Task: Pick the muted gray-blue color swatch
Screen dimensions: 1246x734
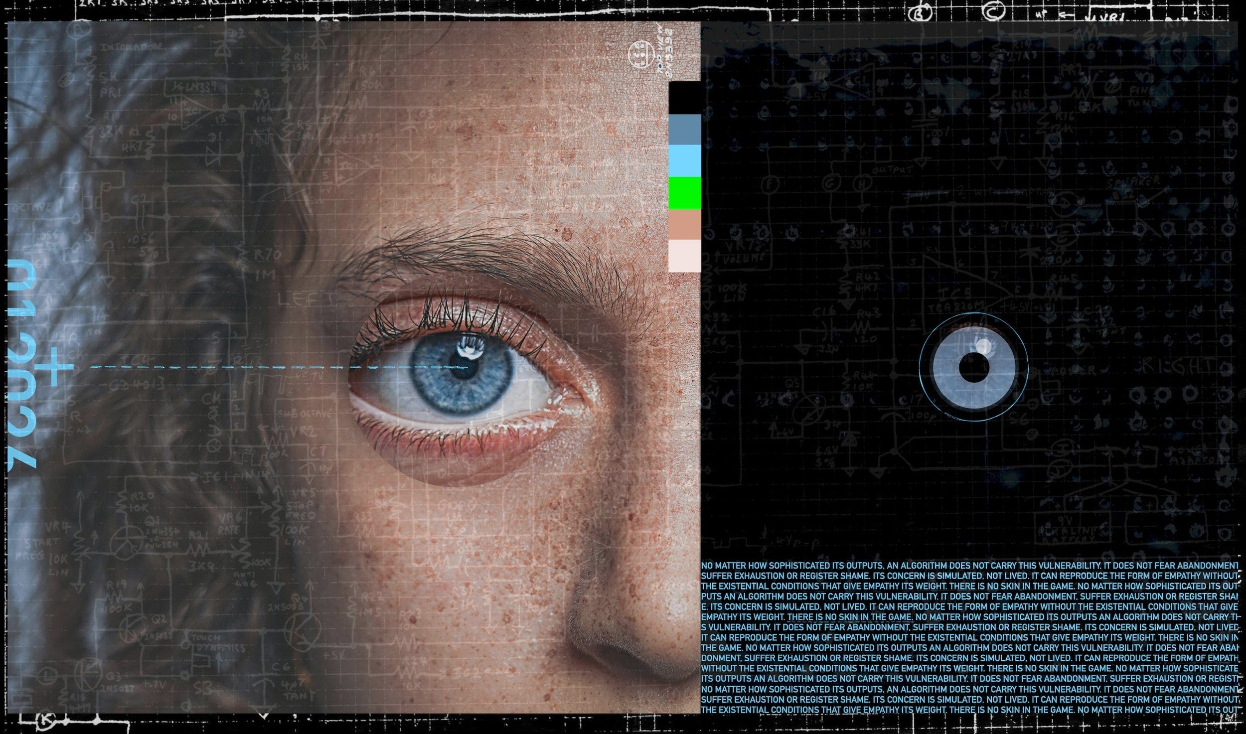Action: coord(684,129)
